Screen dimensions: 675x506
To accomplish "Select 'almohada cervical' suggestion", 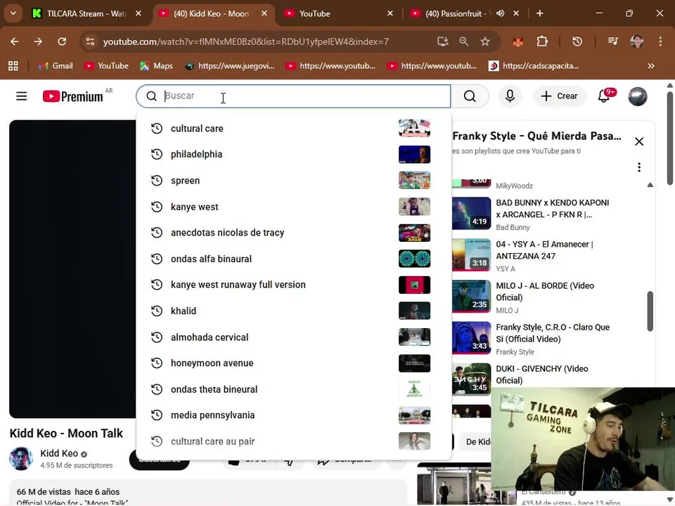I will 294,337.
